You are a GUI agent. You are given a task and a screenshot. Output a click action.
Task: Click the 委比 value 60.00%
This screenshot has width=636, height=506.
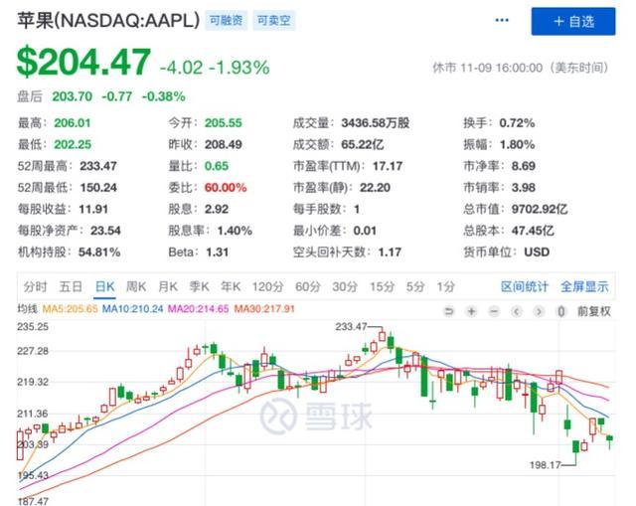[x=226, y=188]
